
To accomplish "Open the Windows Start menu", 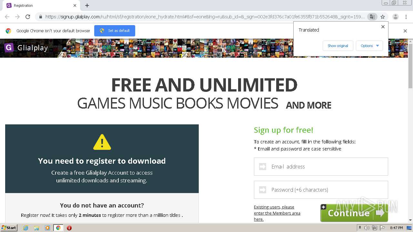I will point(9,227).
